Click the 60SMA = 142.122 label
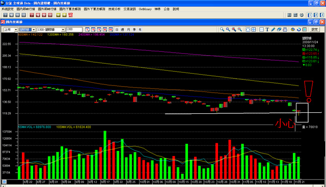 click(x=31, y=35)
